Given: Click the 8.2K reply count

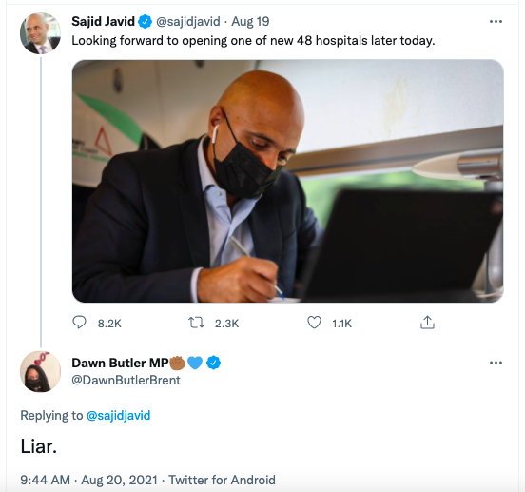Looking at the screenshot, I should (109, 324).
